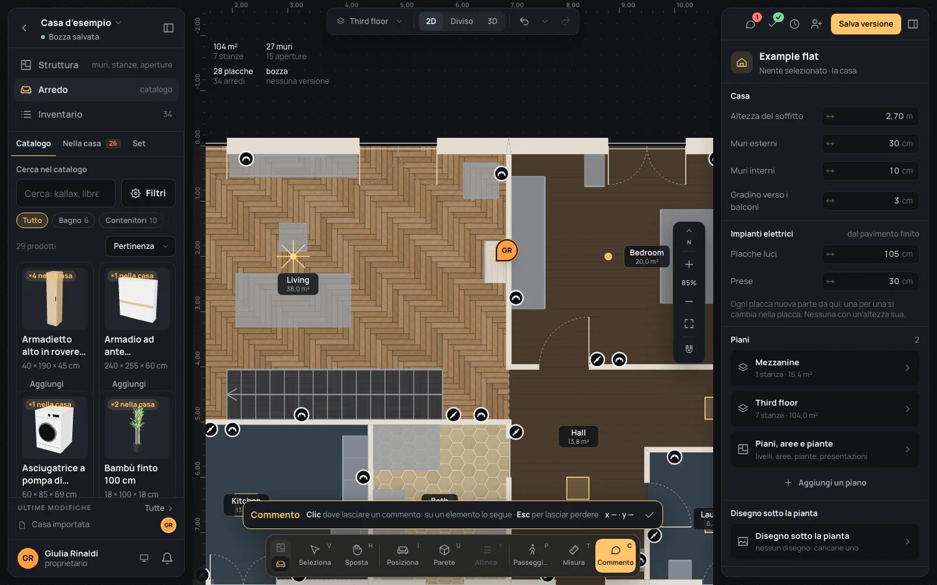
Task: Add the Armadietto alto in rovere item
Action: click(x=47, y=384)
